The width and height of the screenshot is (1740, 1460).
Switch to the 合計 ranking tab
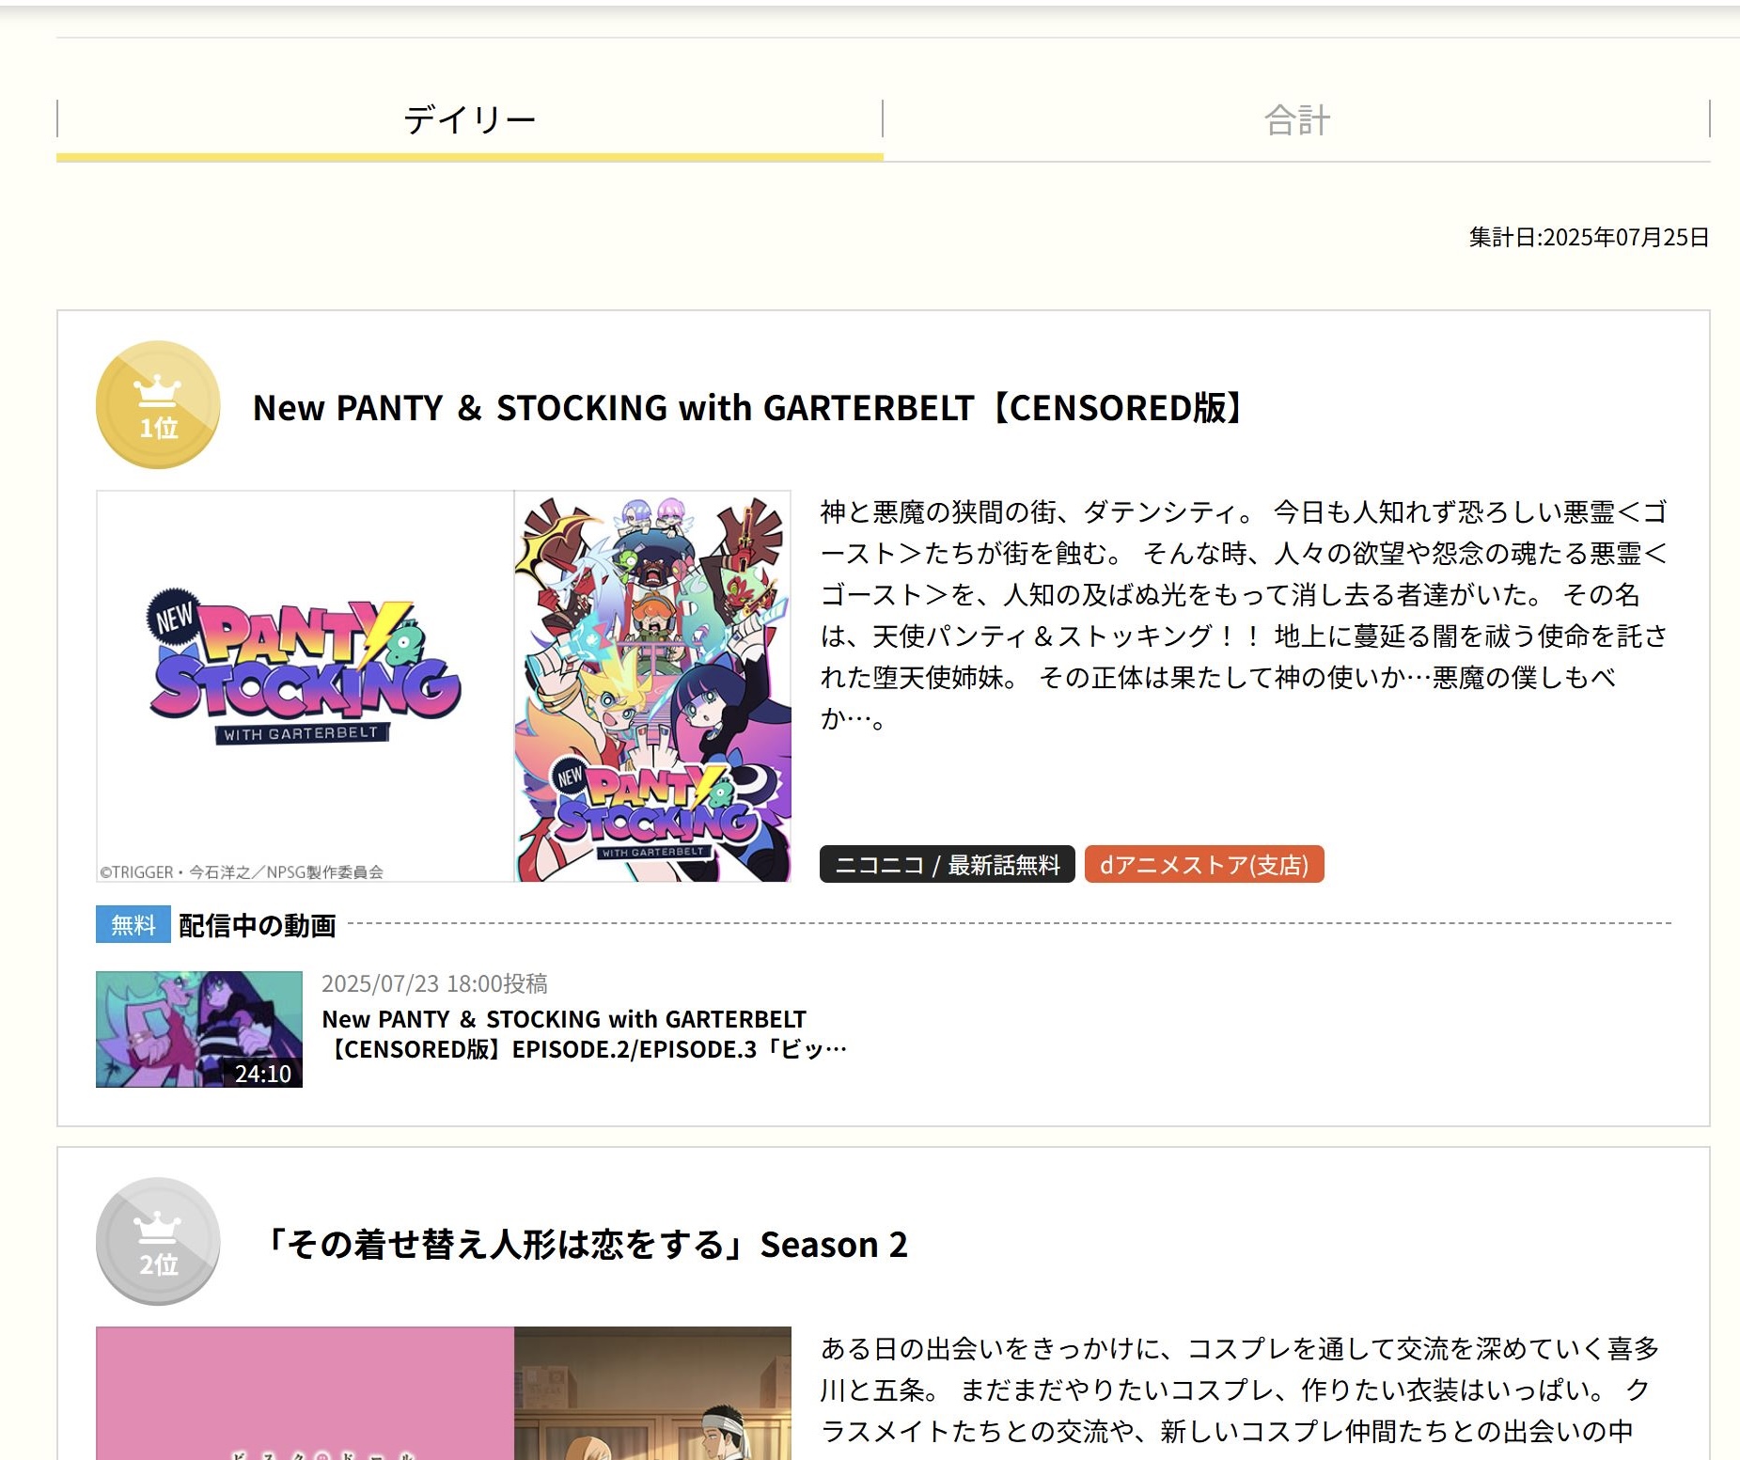pyautogui.click(x=1296, y=120)
